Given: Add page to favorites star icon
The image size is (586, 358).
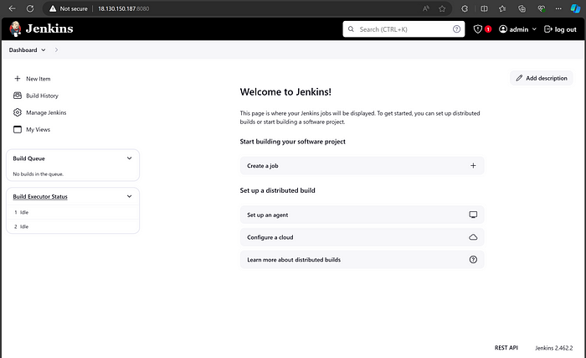Looking at the screenshot, I should coord(442,8).
